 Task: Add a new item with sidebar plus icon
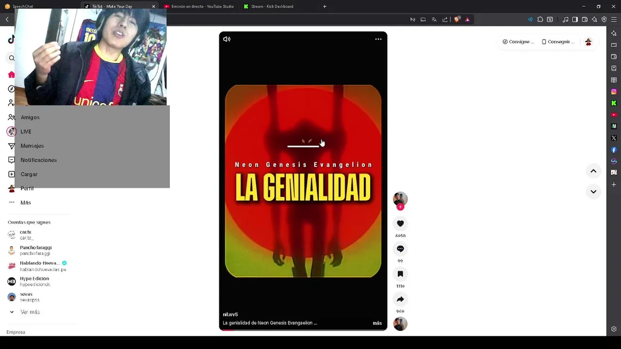click(x=614, y=185)
